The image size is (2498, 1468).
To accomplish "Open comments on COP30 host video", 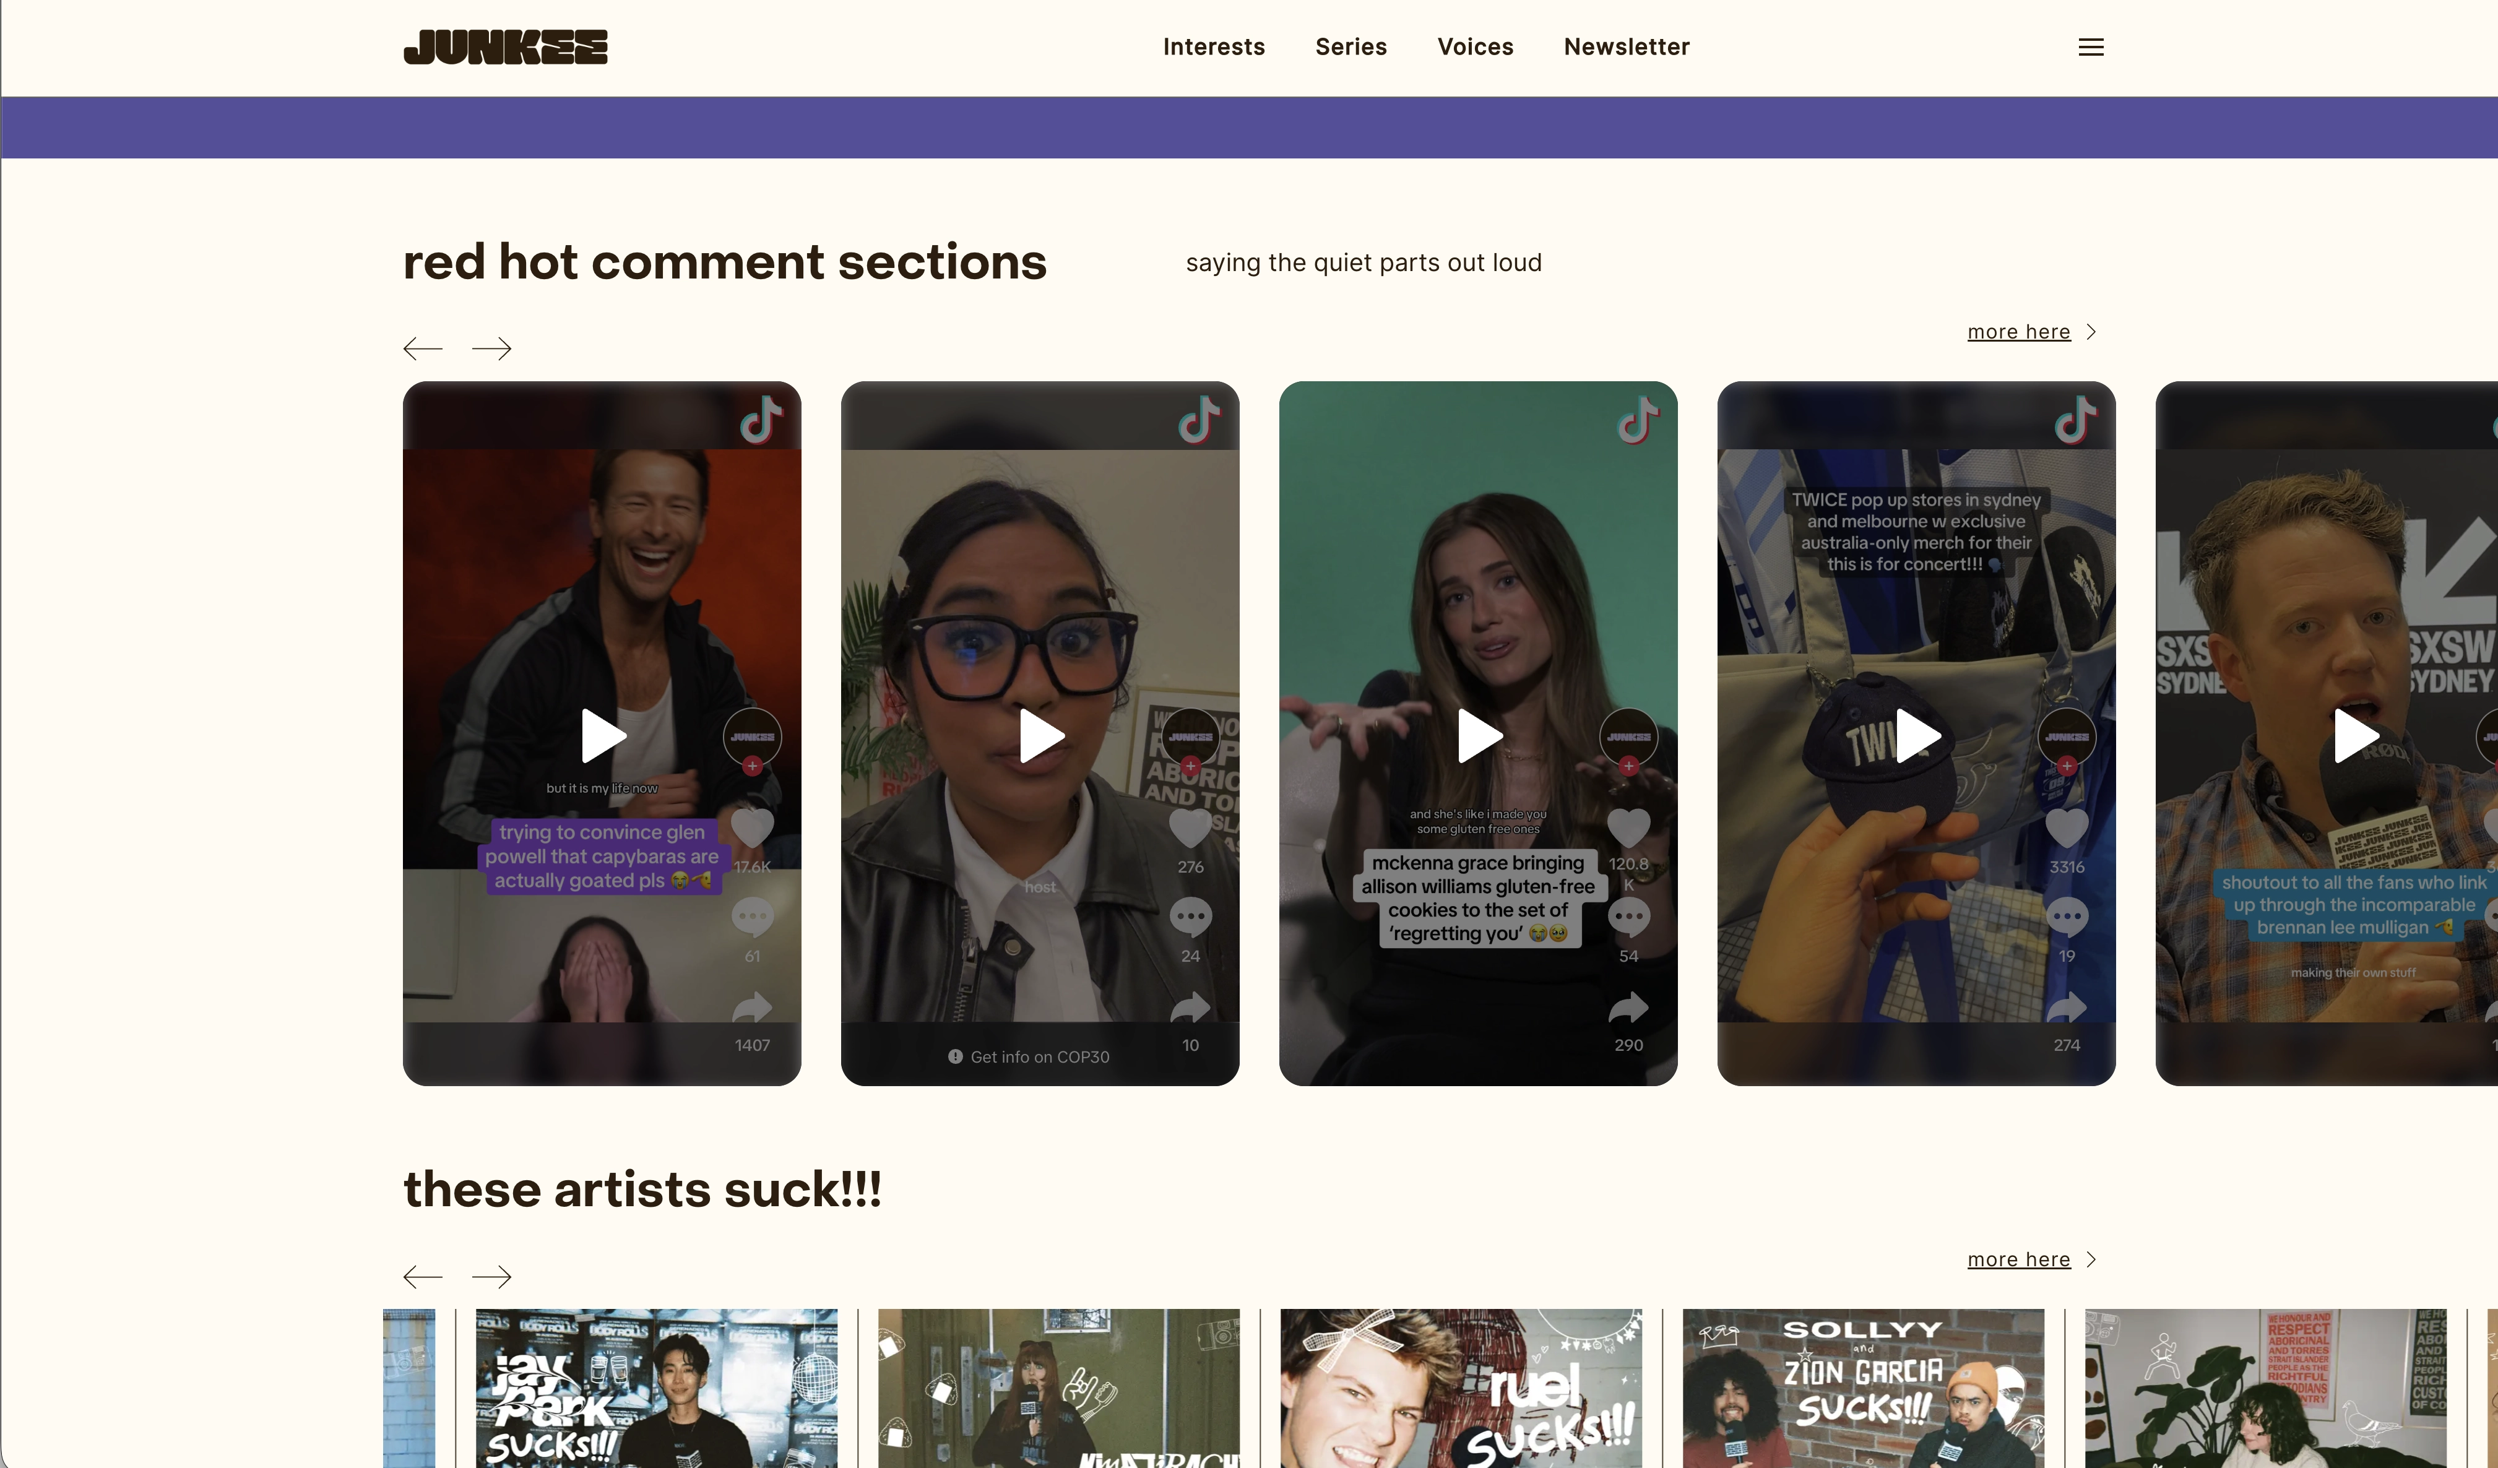I will (x=1190, y=917).
